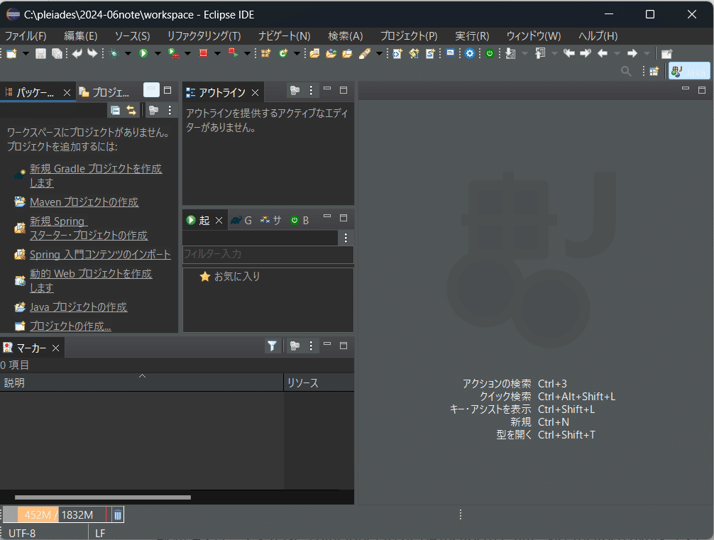Viewport: 714px width, 540px height.
Task: Open the ウィンドウ(W) menu
Action: tap(534, 36)
